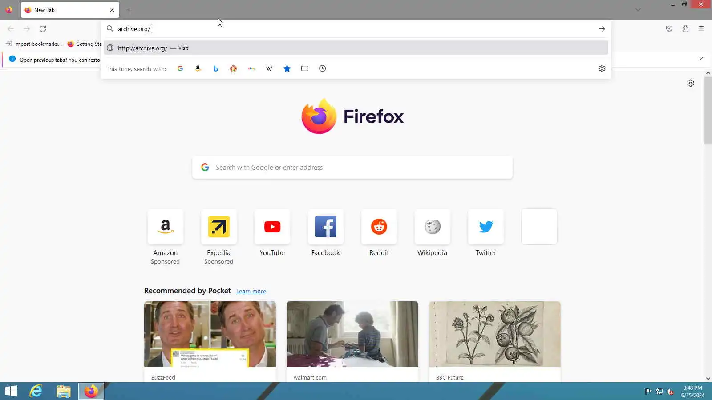Click the scrollbar up arrow

708,73
